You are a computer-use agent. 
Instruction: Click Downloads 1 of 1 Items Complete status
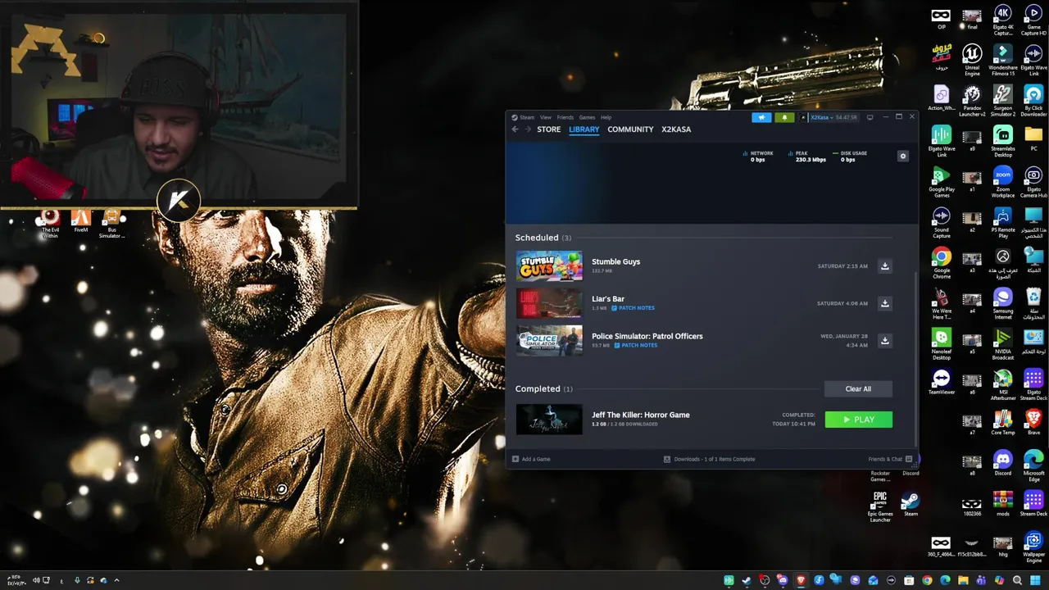tap(709, 459)
